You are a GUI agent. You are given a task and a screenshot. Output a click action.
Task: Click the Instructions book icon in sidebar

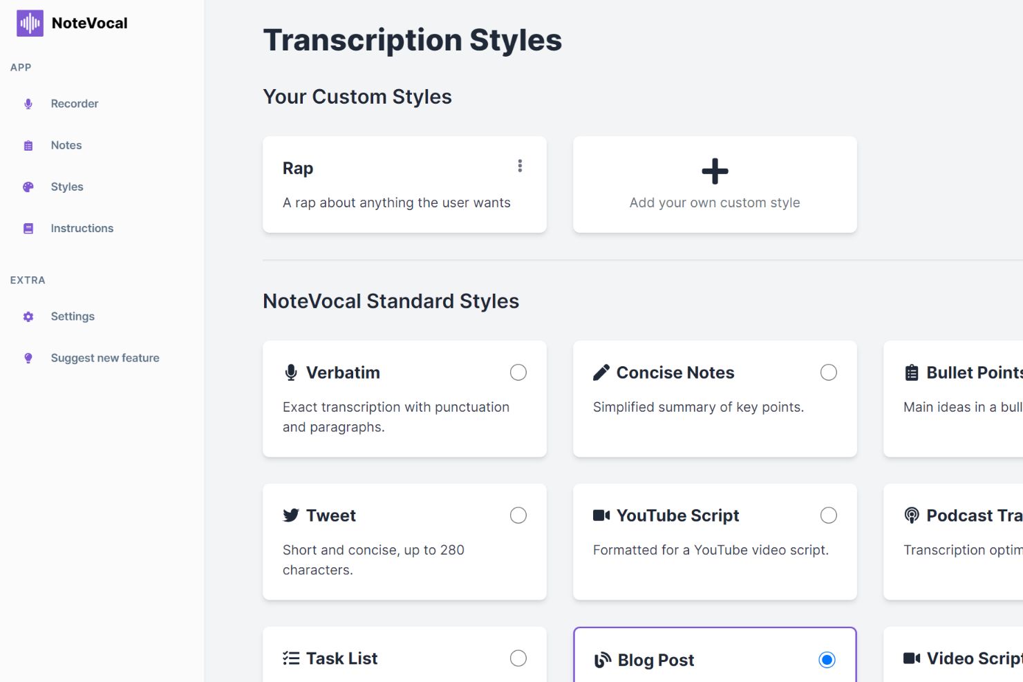(28, 229)
